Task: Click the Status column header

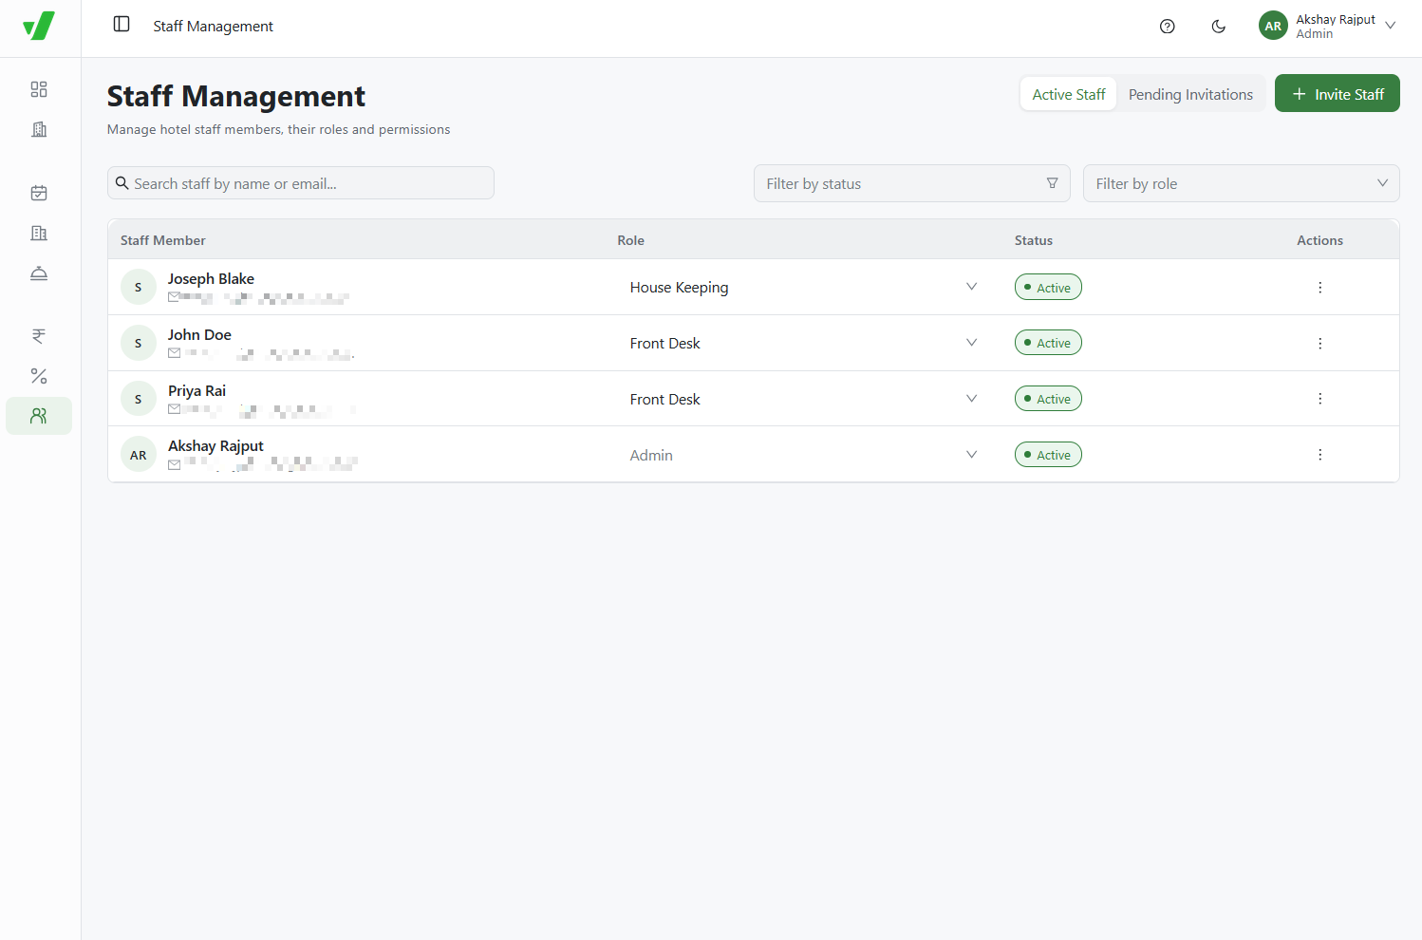Action: pyautogui.click(x=1034, y=240)
